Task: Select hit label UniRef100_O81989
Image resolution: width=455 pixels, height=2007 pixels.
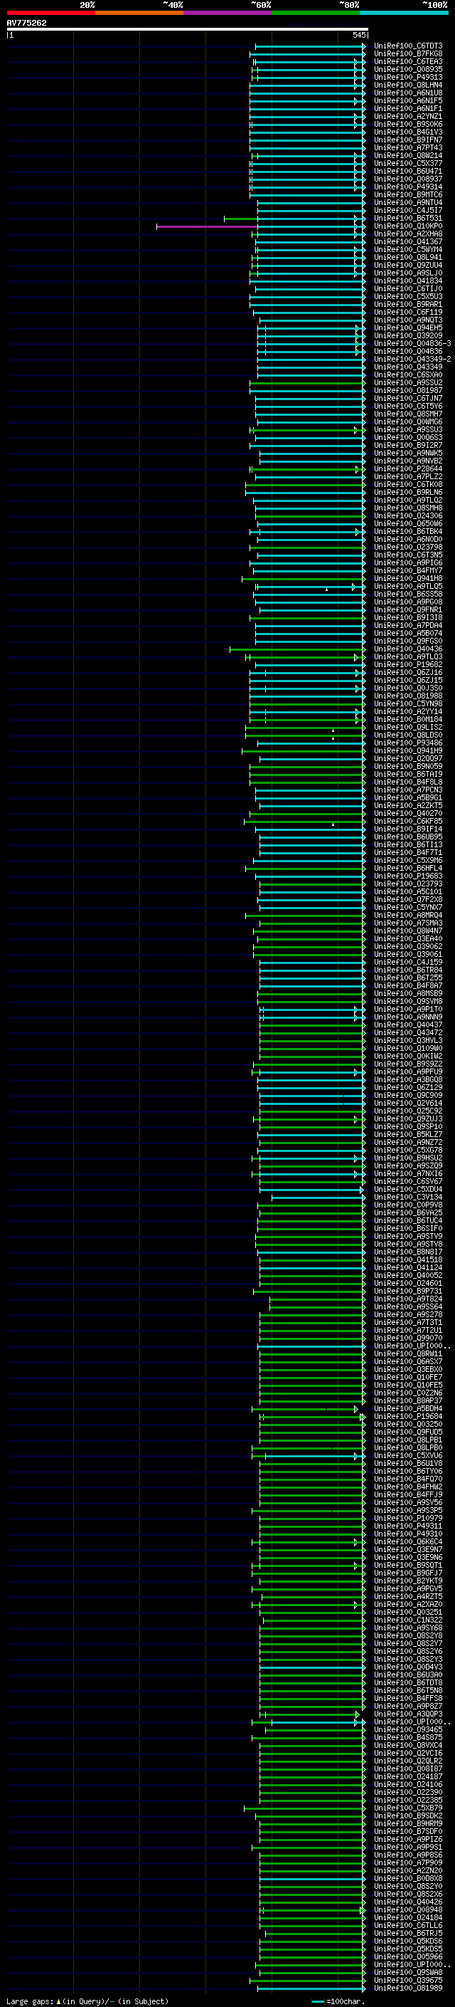Action: (x=408, y=1988)
